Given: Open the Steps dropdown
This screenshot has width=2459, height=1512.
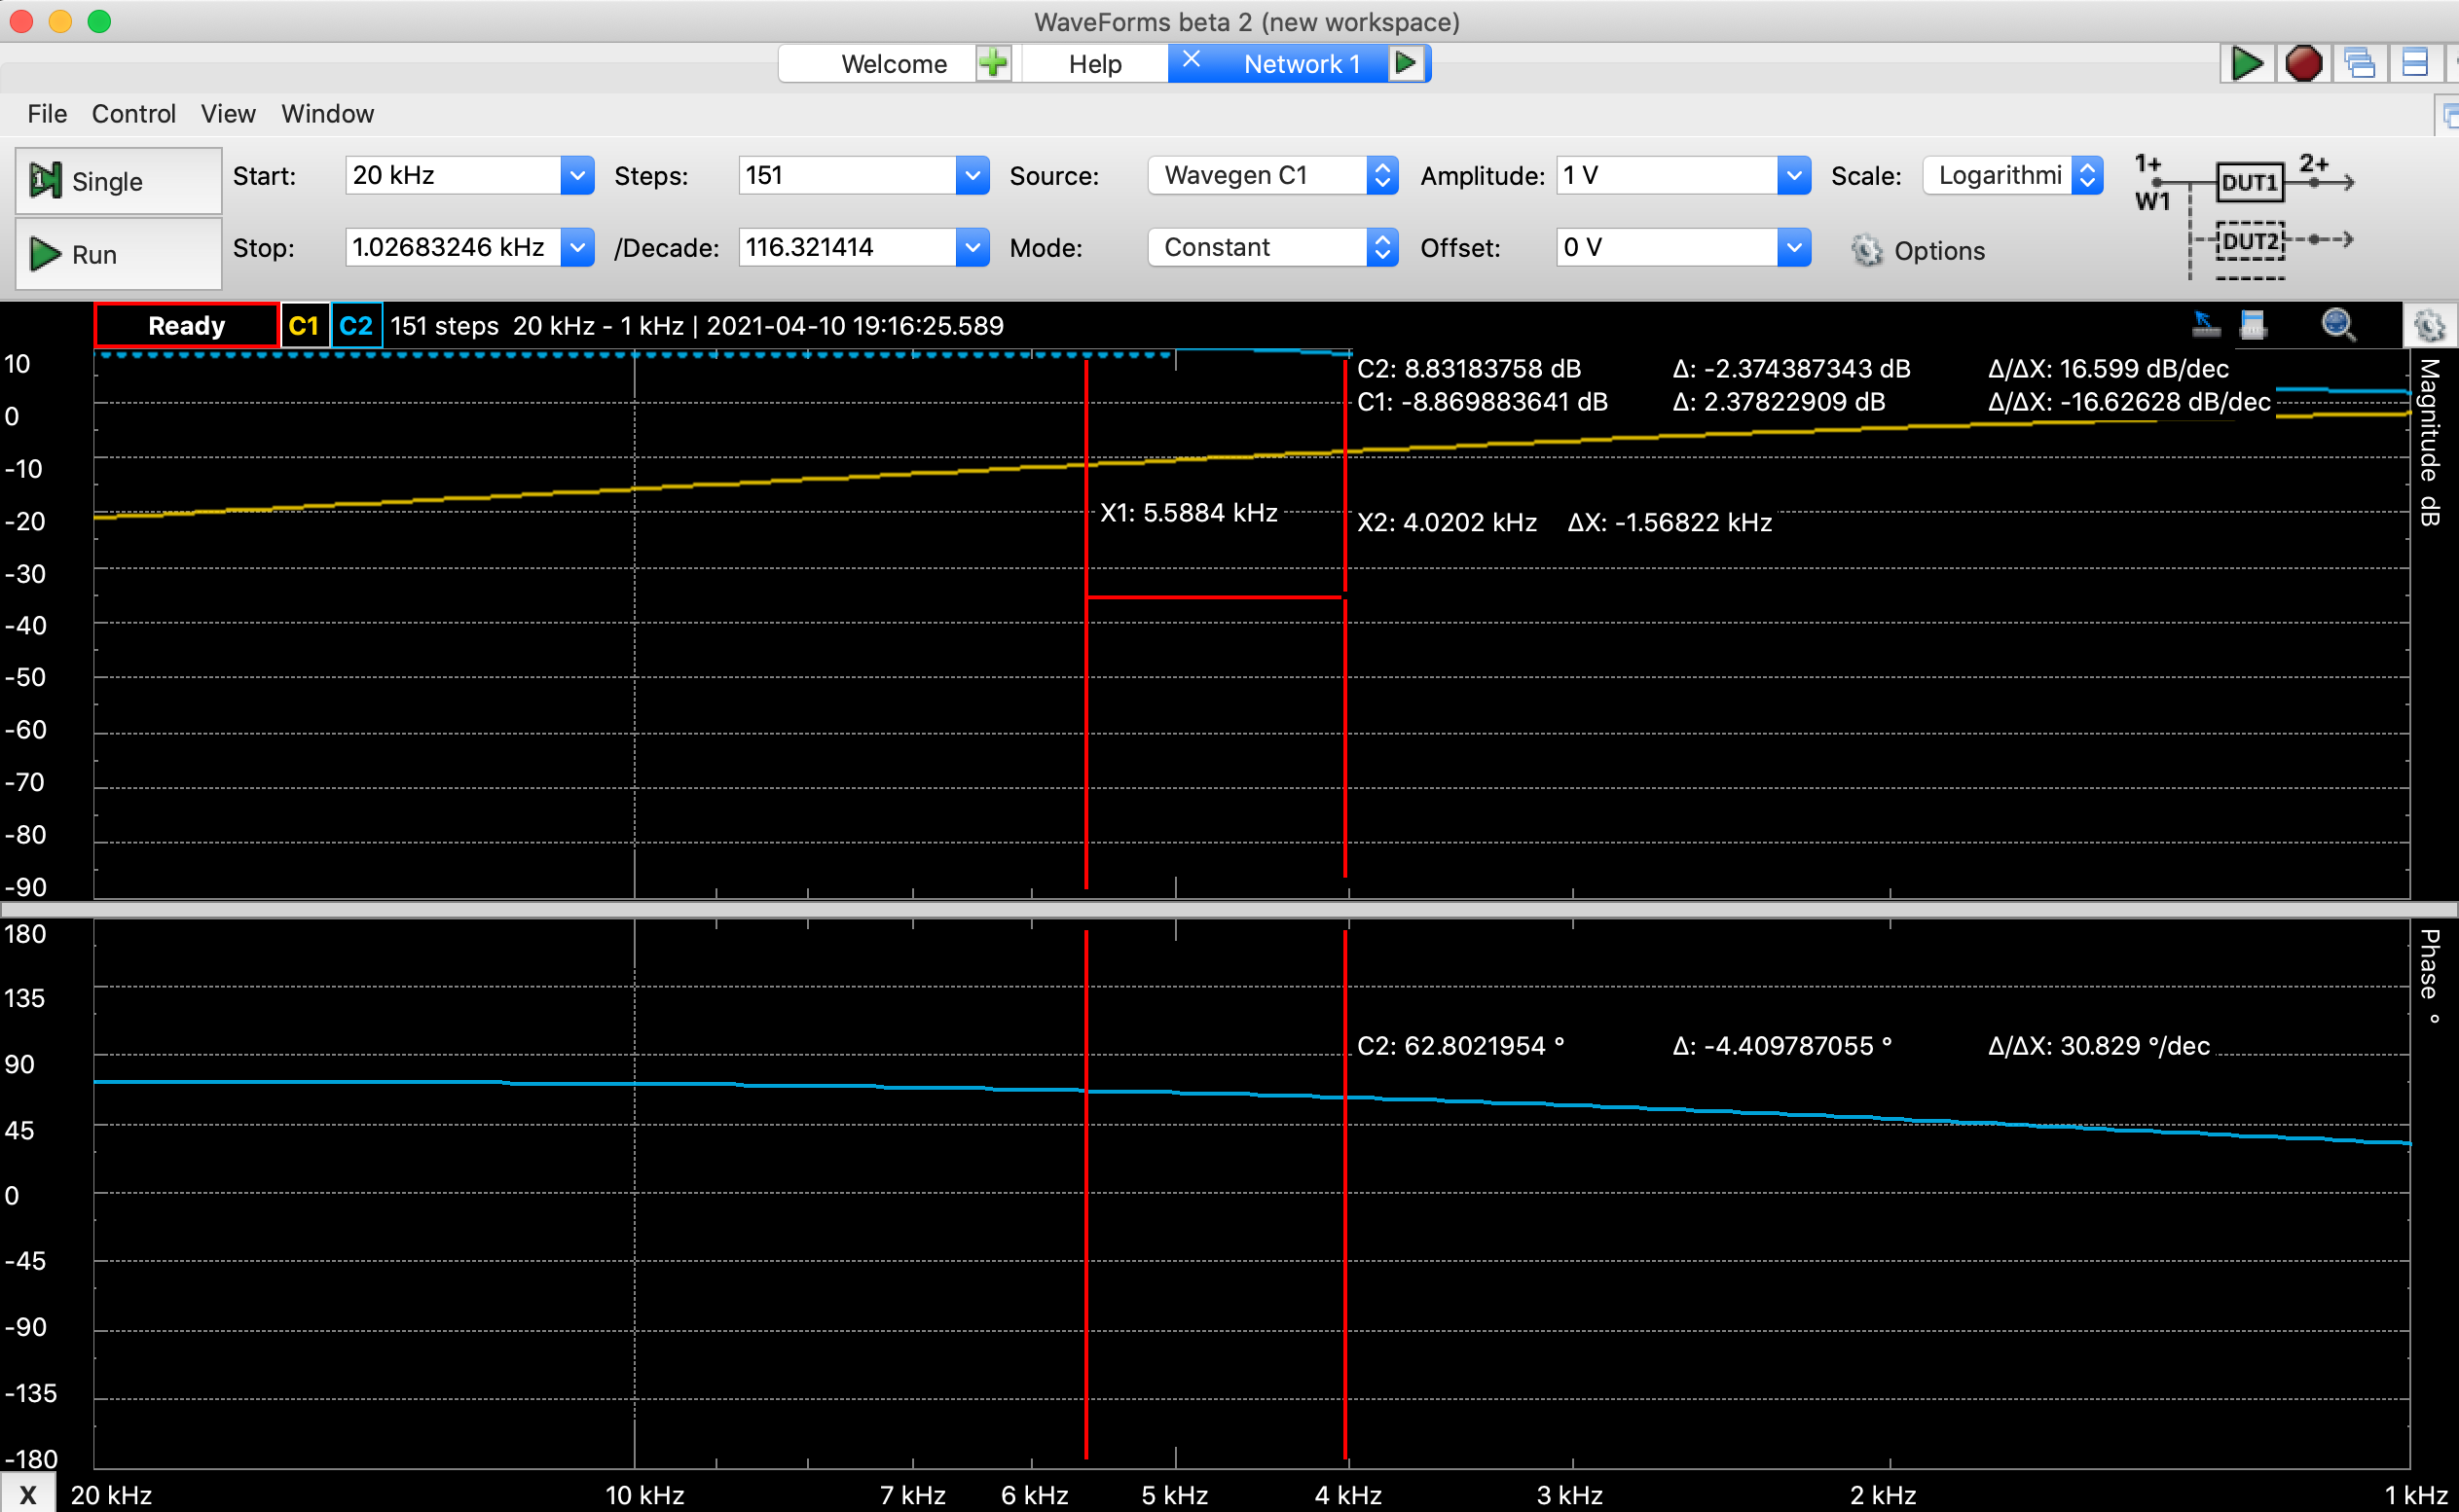Looking at the screenshot, I should tap(972, 176).
